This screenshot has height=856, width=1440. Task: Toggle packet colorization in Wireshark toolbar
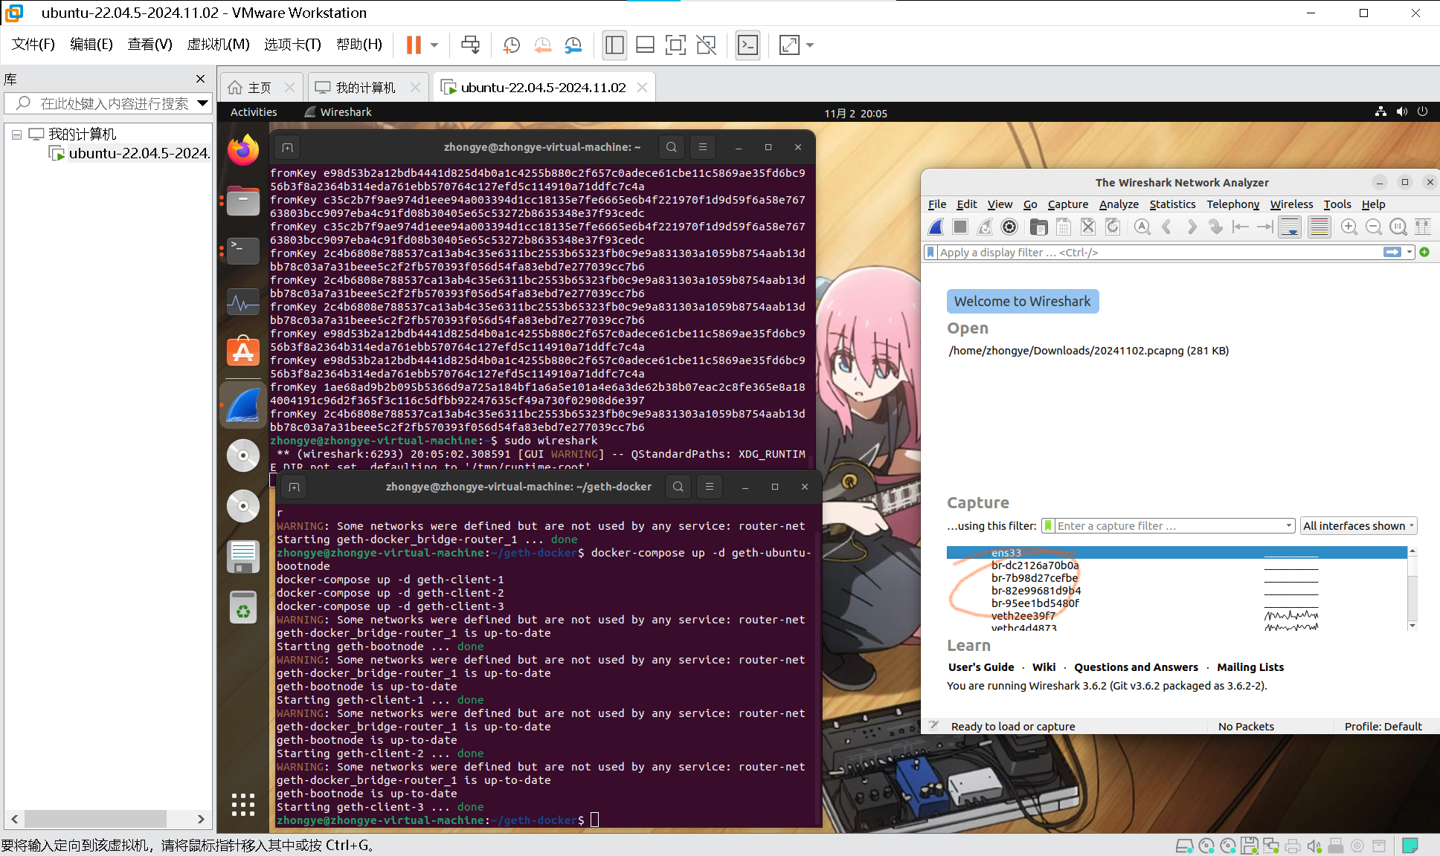pos(1320,227)
